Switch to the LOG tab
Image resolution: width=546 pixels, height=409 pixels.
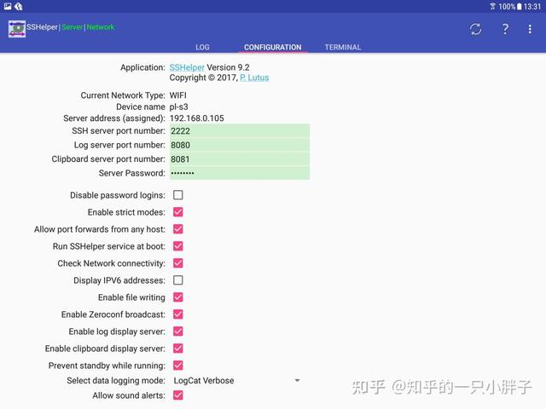point(202,47)
